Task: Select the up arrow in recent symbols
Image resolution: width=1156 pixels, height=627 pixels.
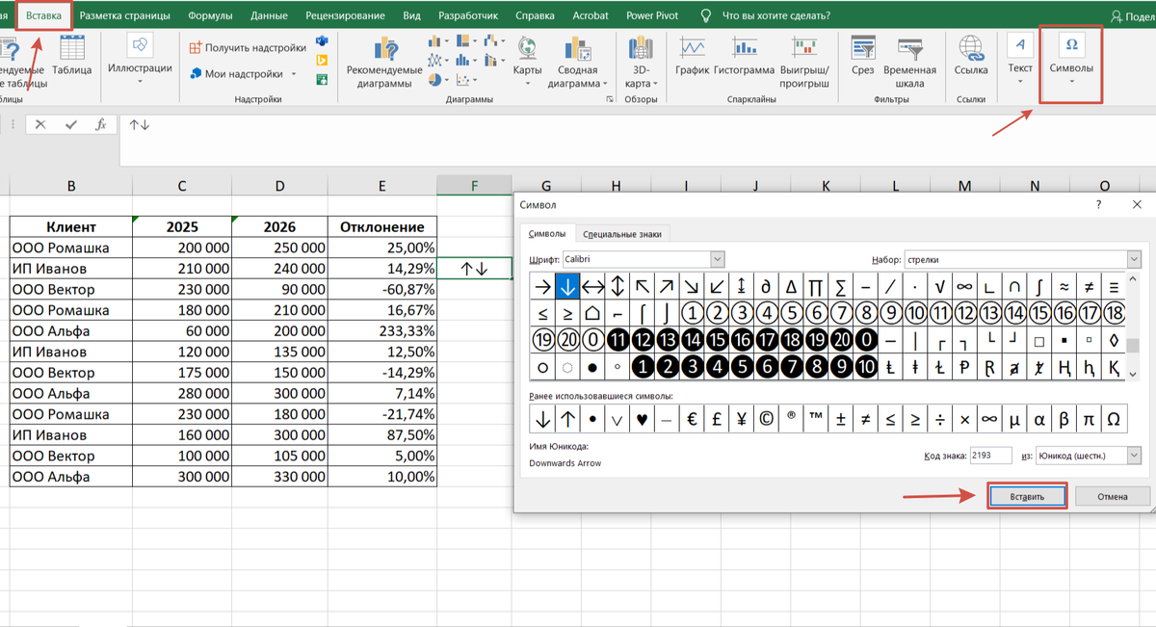Action: pyautogui.click(x=567, y=420)
